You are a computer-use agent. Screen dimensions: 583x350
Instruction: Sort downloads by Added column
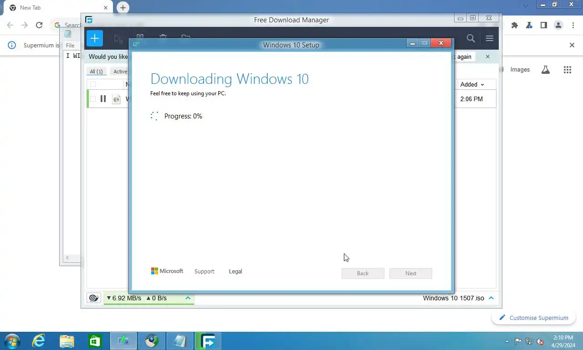point(472,84)
